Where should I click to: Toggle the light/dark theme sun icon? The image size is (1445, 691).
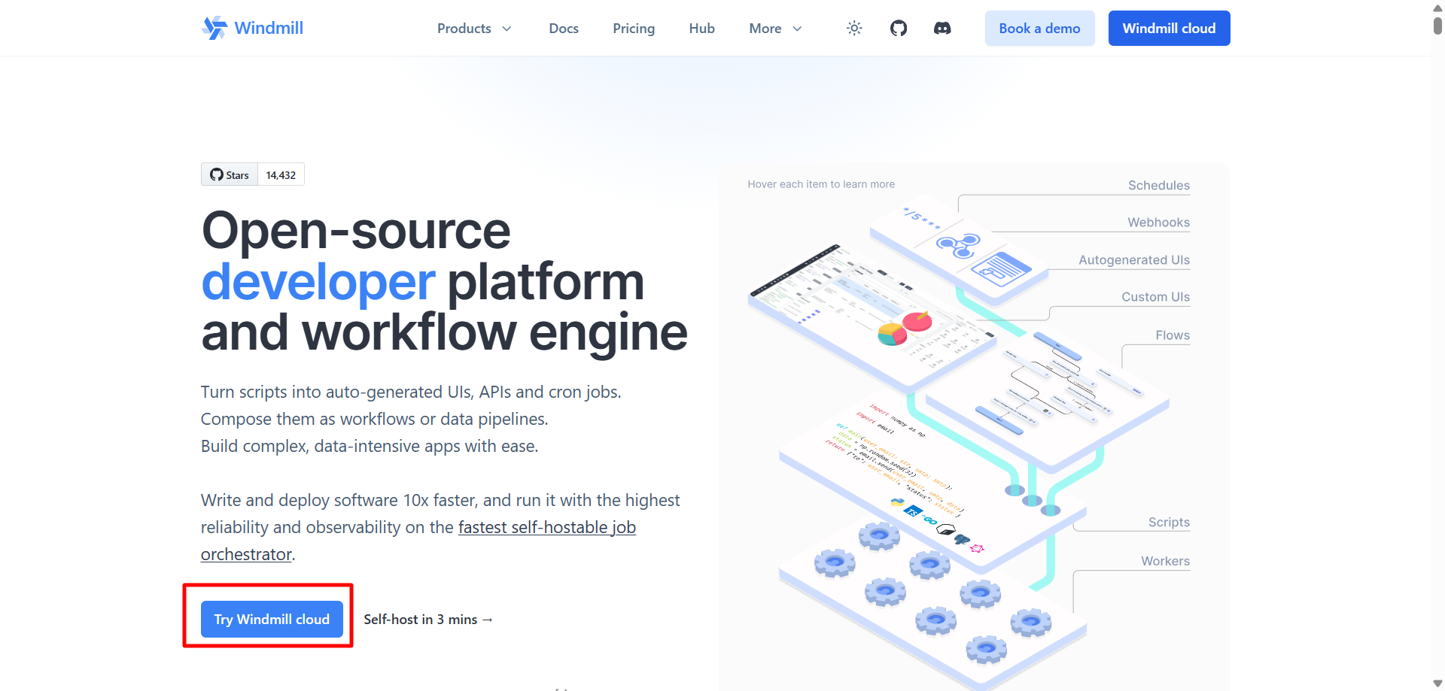point(854,29)
